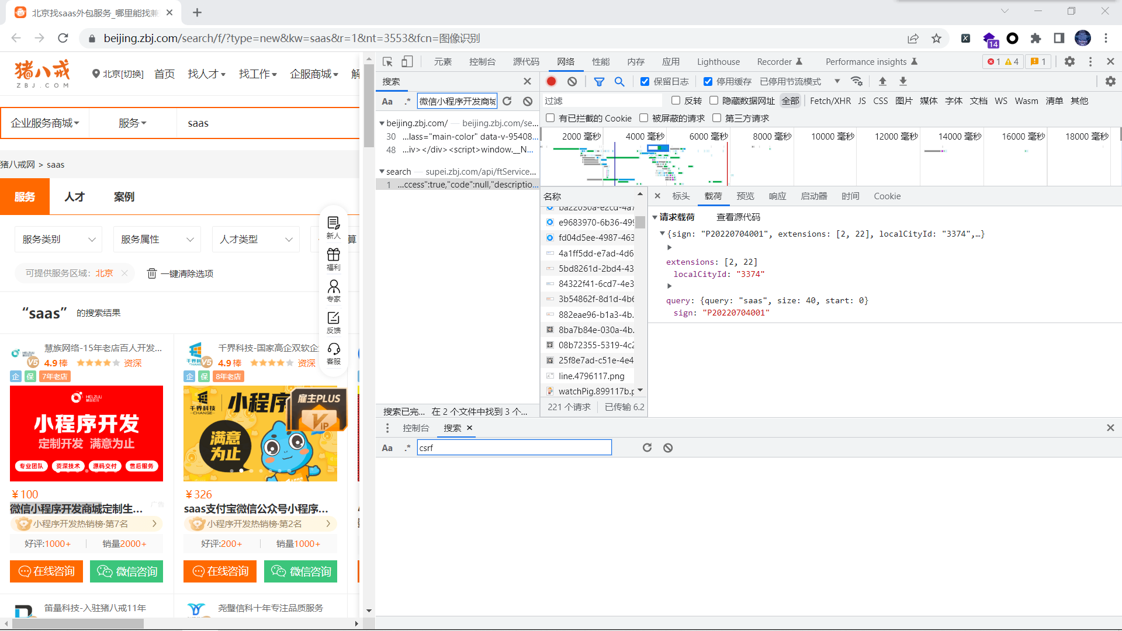The width and height of the screenshot is (1122, 631).
Task: Click the import HAR upload icon
Action: tap(882, 81)
